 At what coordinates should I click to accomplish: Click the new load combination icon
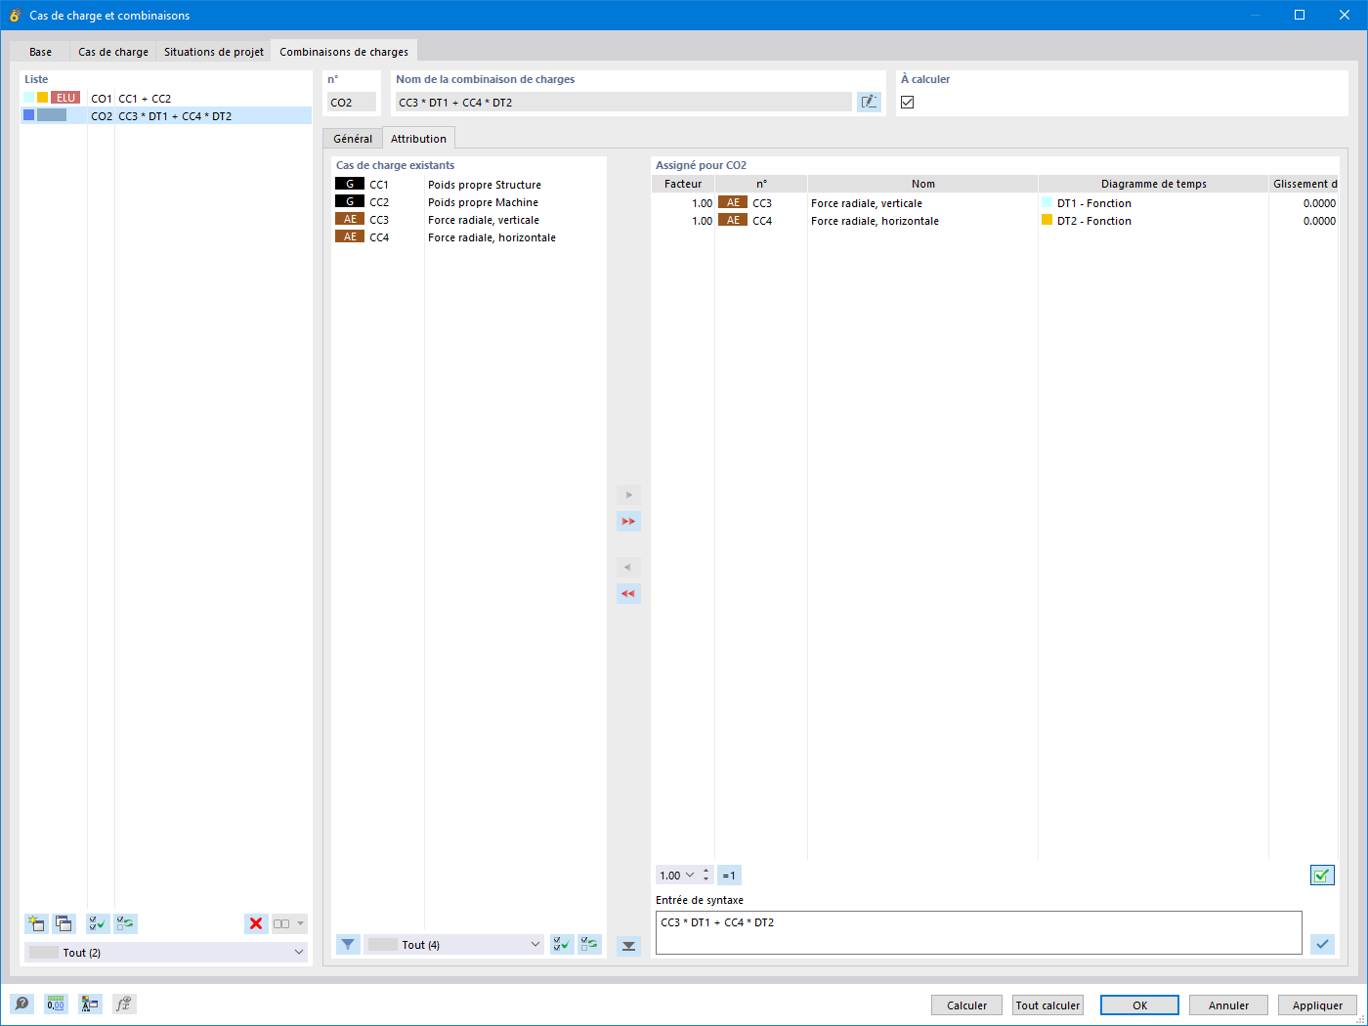coord(36,923)
